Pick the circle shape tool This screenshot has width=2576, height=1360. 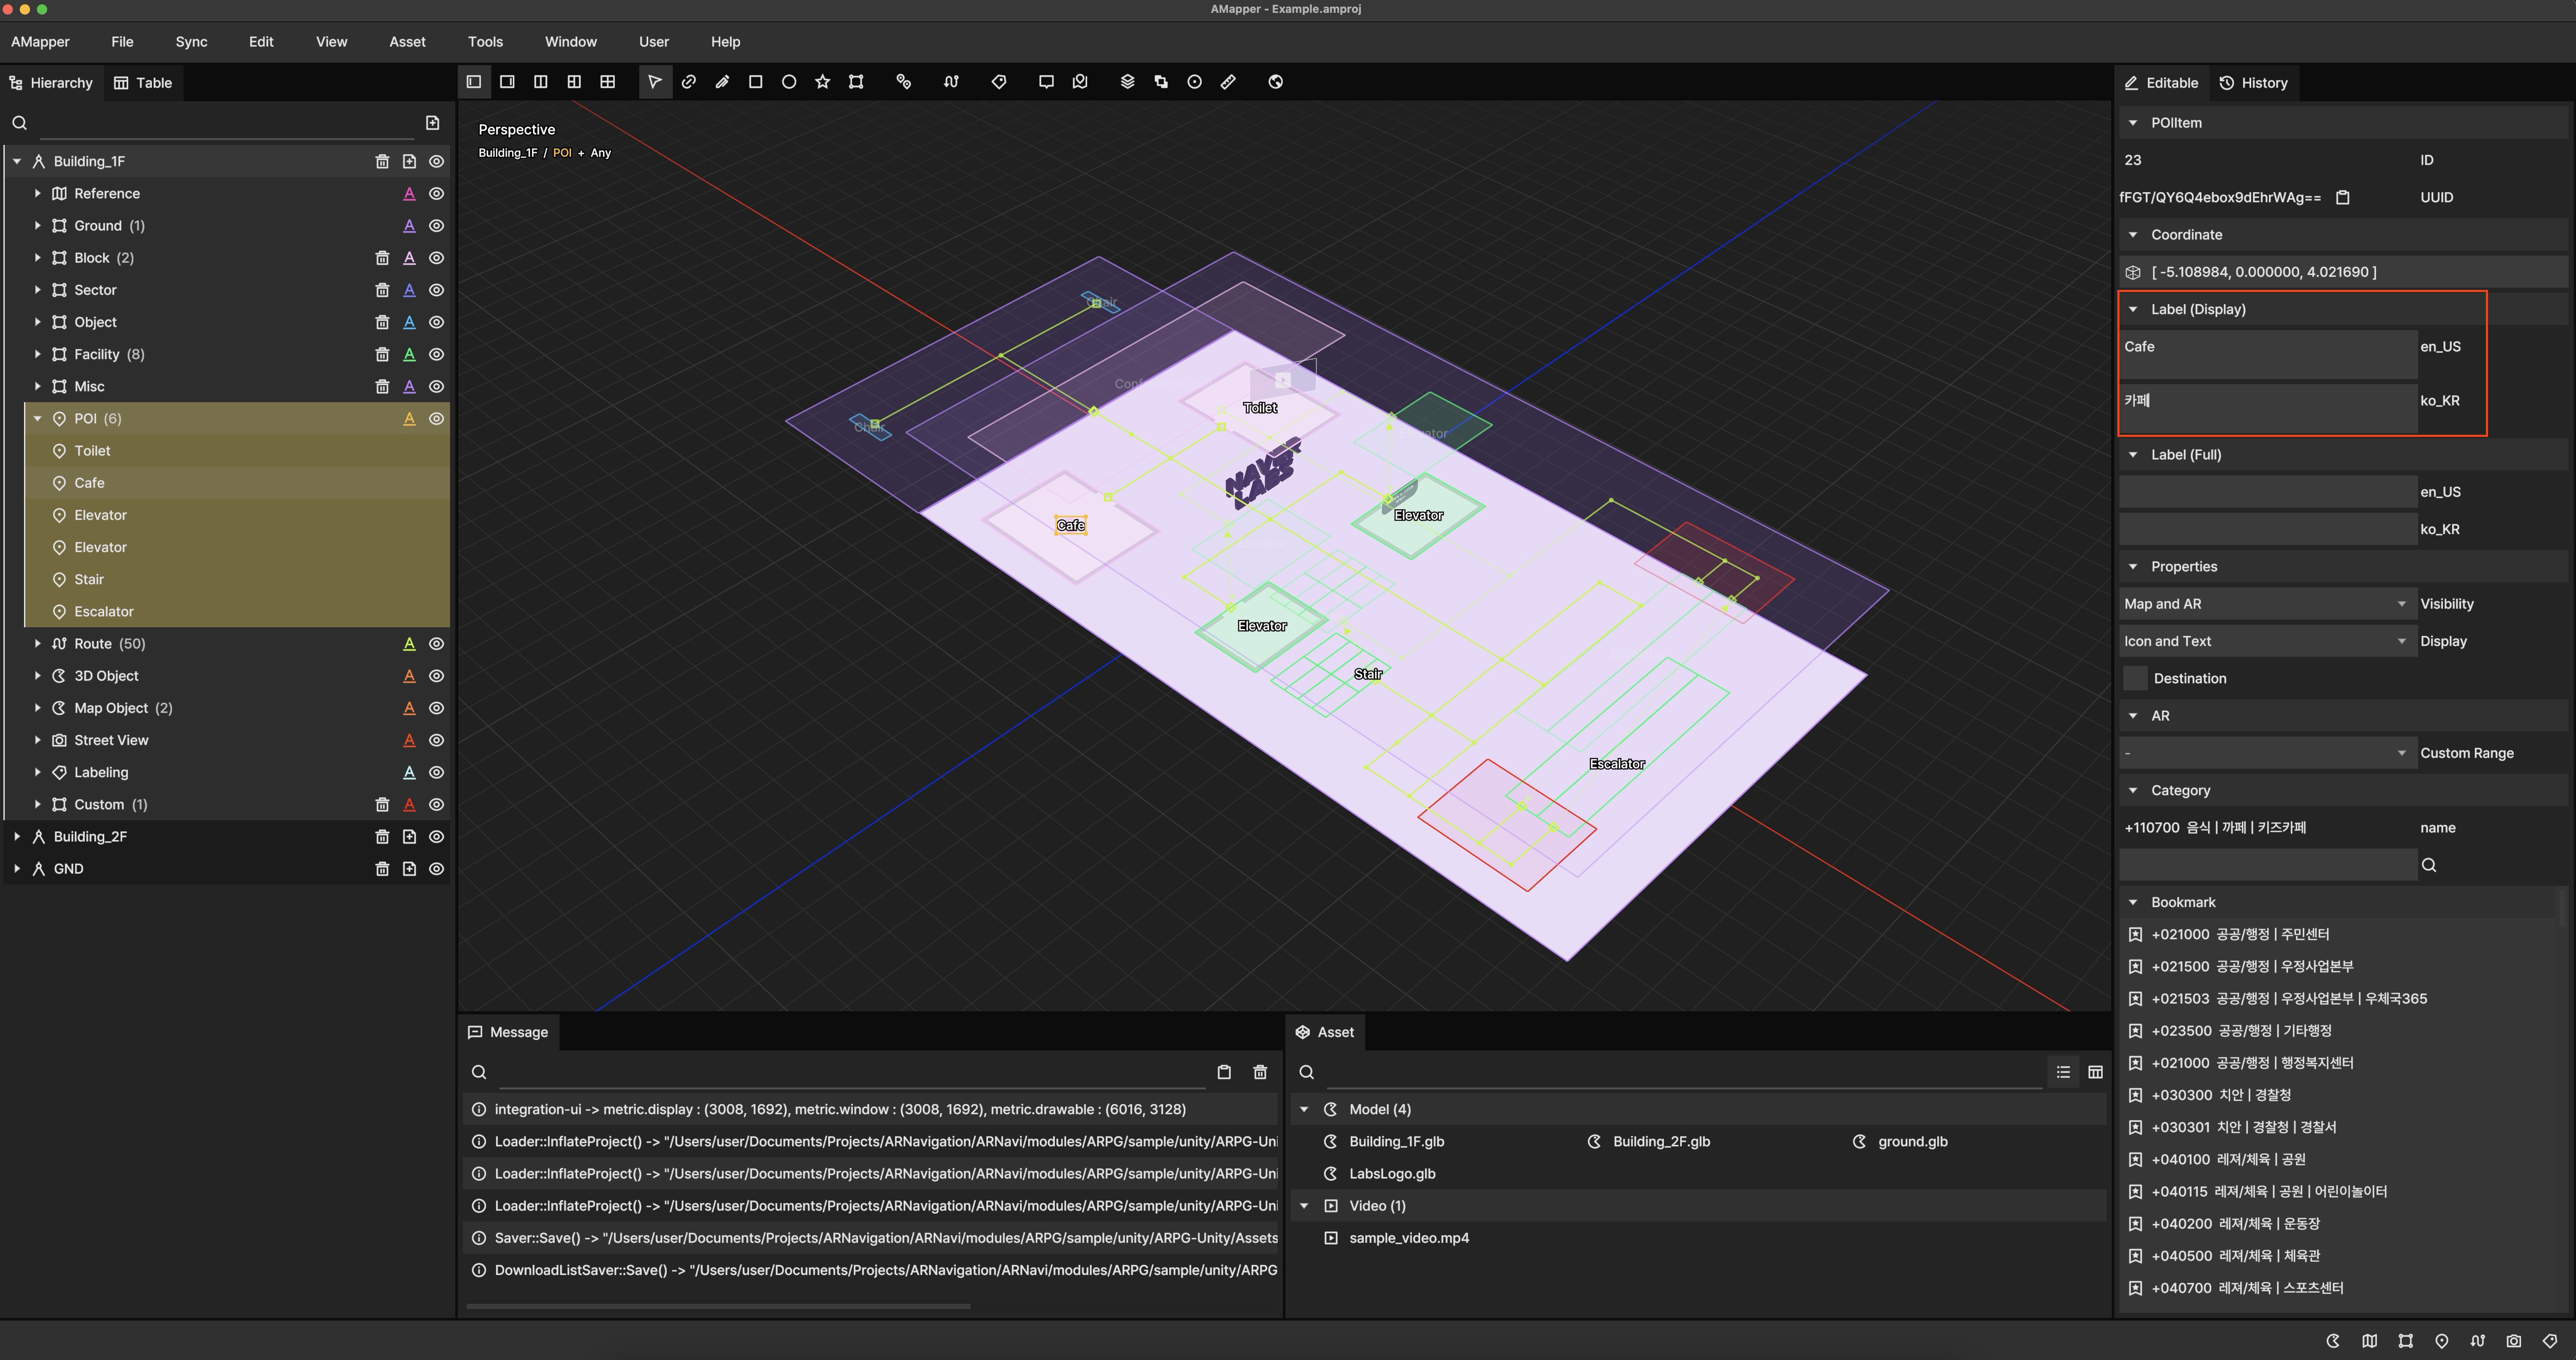pyautogui.click(x=789, y=82)
